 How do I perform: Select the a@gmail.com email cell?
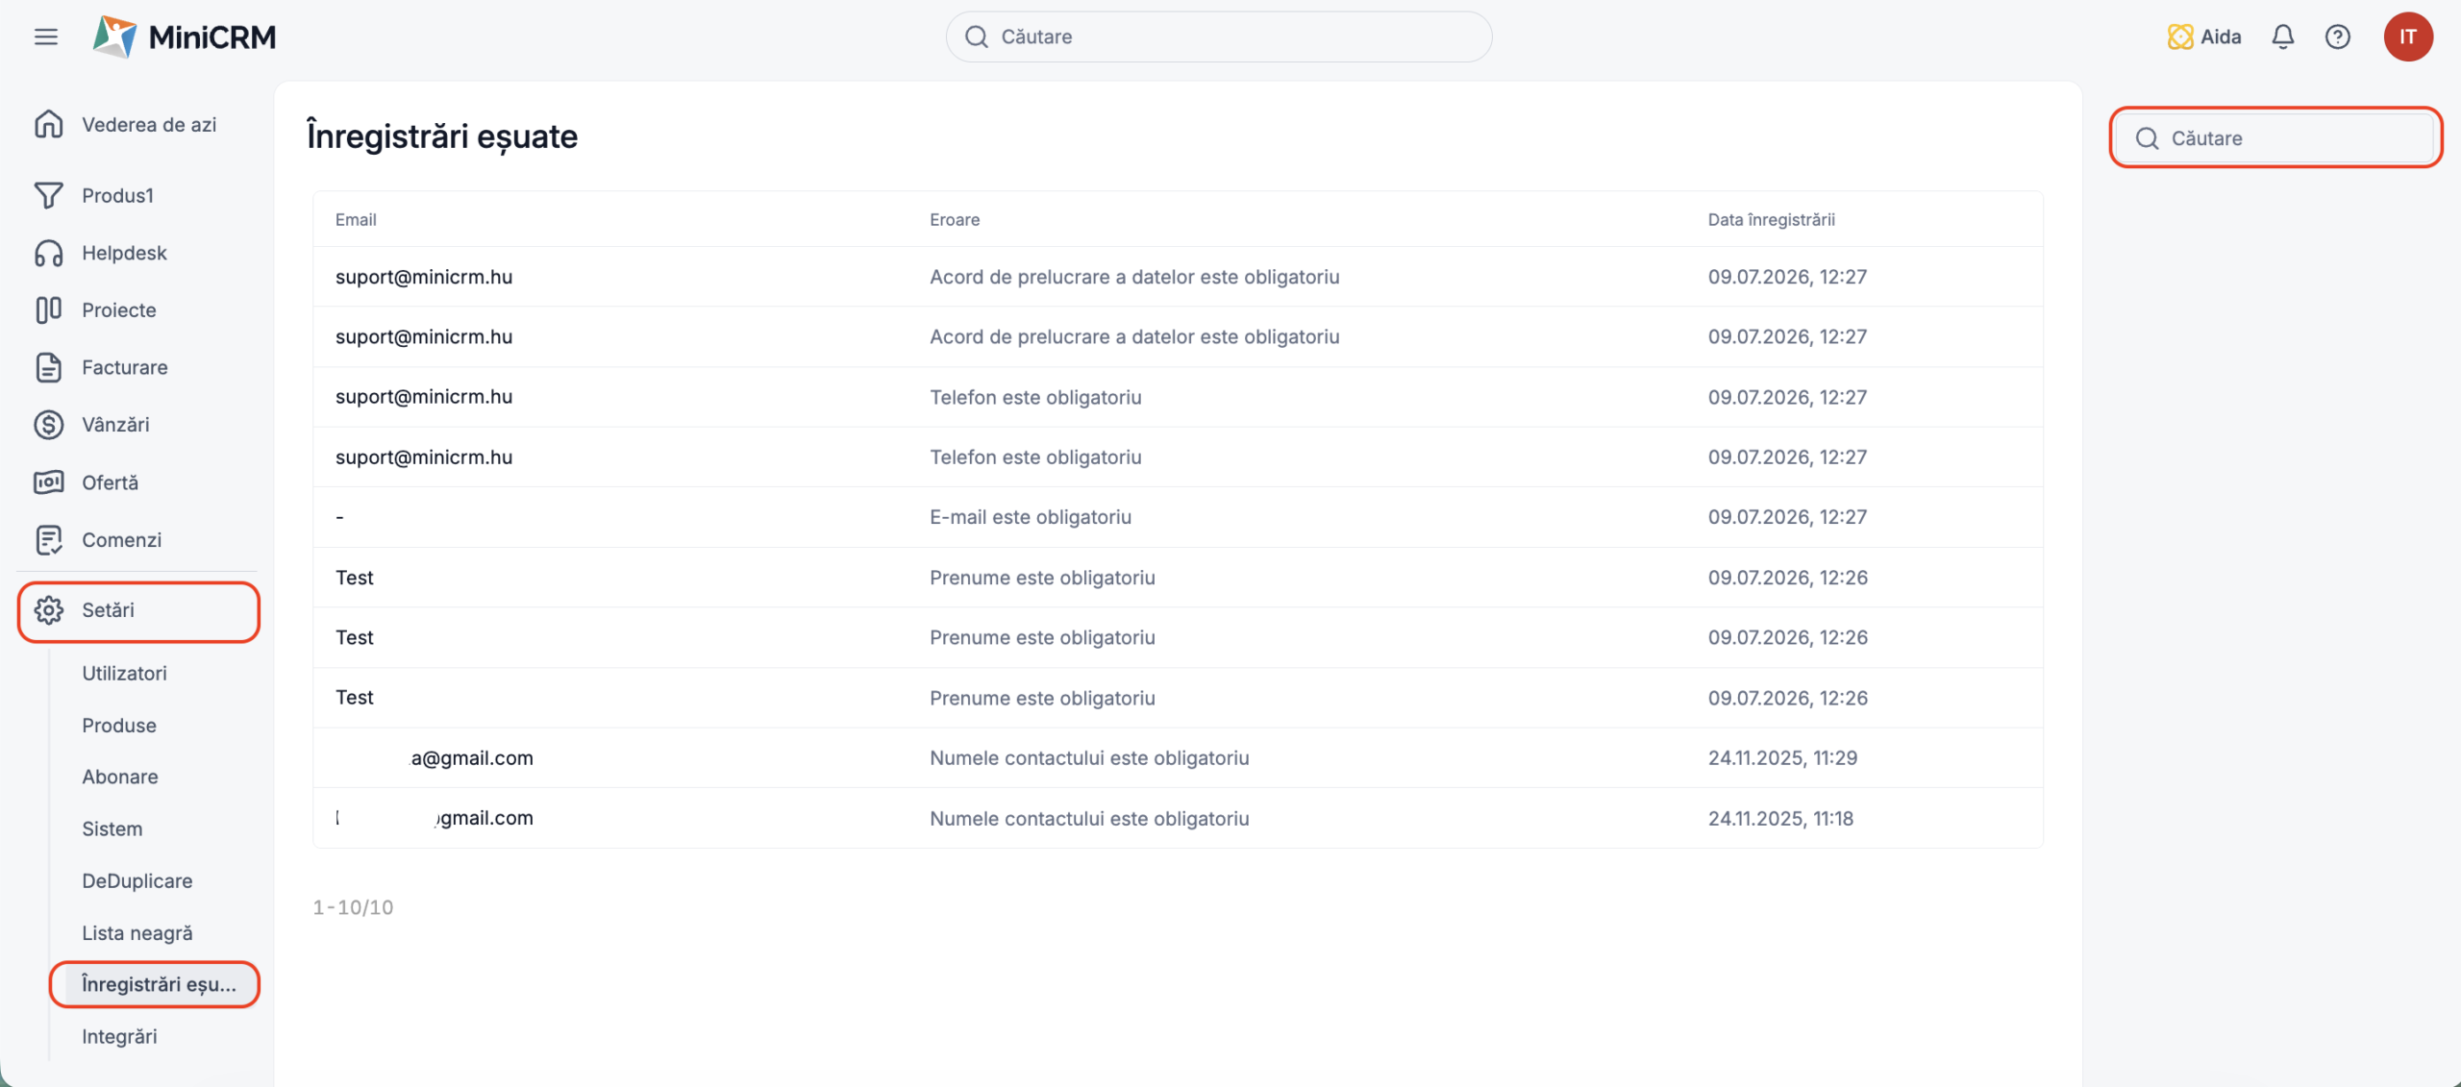coord(472,757)
